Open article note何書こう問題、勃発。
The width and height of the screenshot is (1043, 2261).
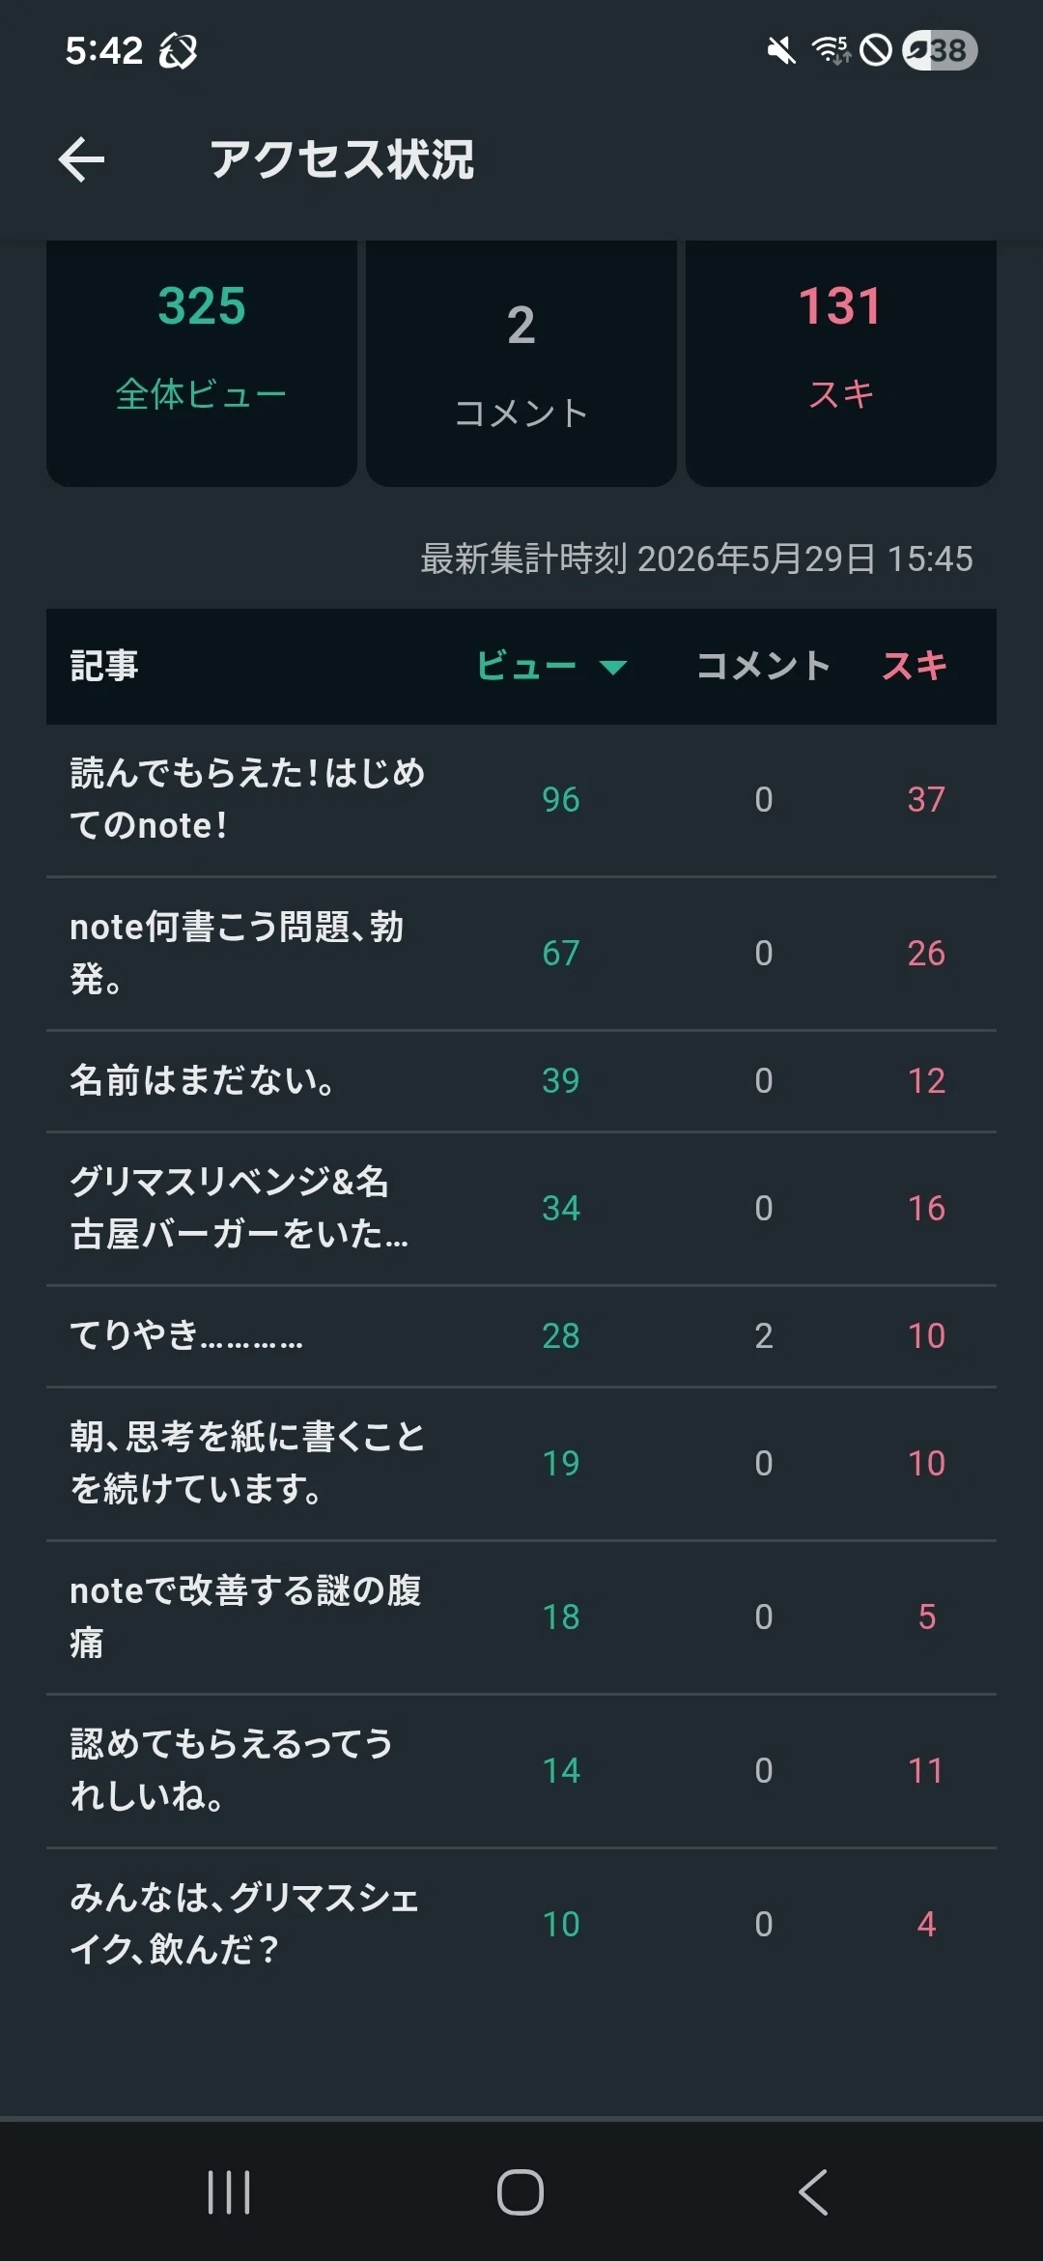point(521,954)
